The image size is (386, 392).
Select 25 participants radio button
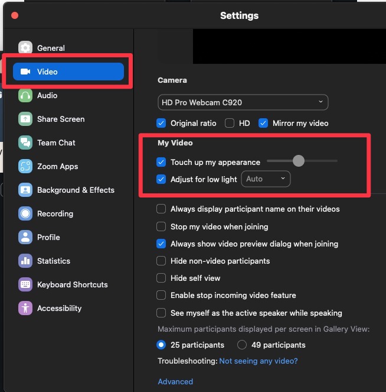point(161,345)
